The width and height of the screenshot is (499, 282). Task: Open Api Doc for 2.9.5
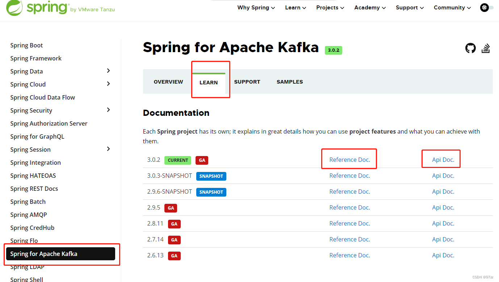point(443,207)
